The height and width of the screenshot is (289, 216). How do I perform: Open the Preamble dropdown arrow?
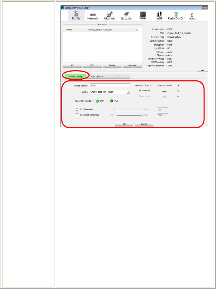pyautogui.click(x=178, y=97)
